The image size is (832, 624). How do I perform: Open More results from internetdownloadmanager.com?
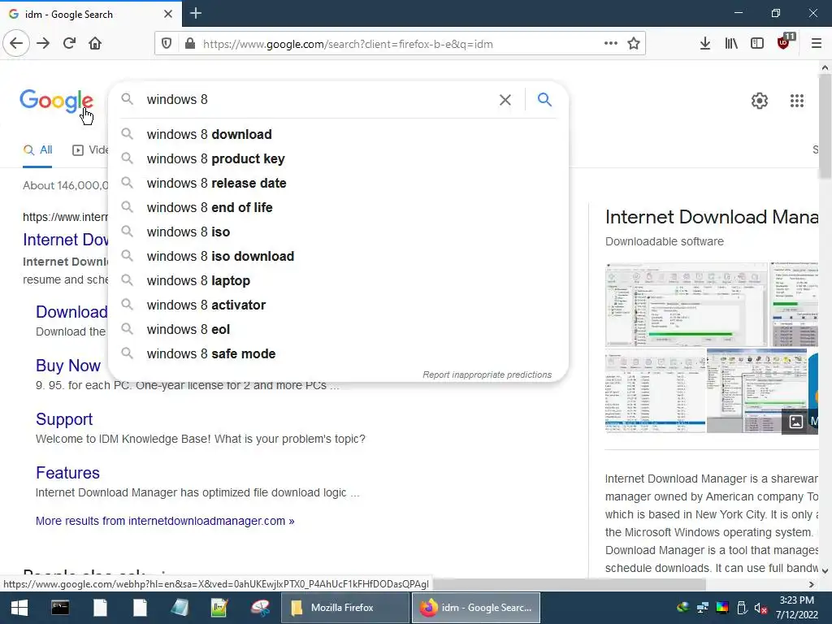pos(165,521)
